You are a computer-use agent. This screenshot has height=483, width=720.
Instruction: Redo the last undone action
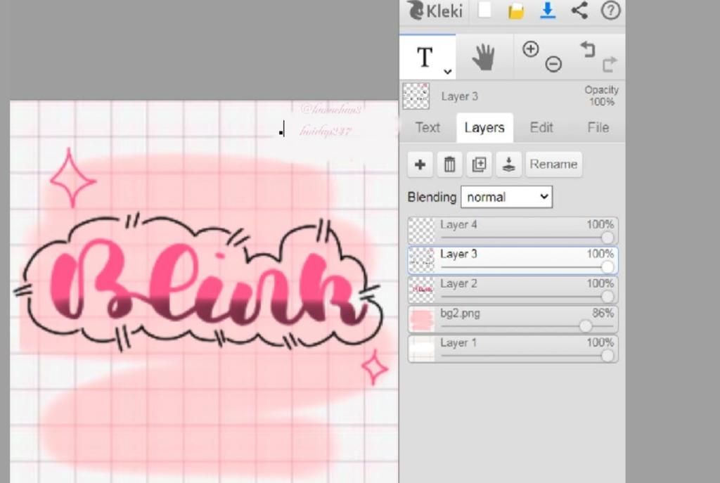pyautogui.click(x=610, y=64)
